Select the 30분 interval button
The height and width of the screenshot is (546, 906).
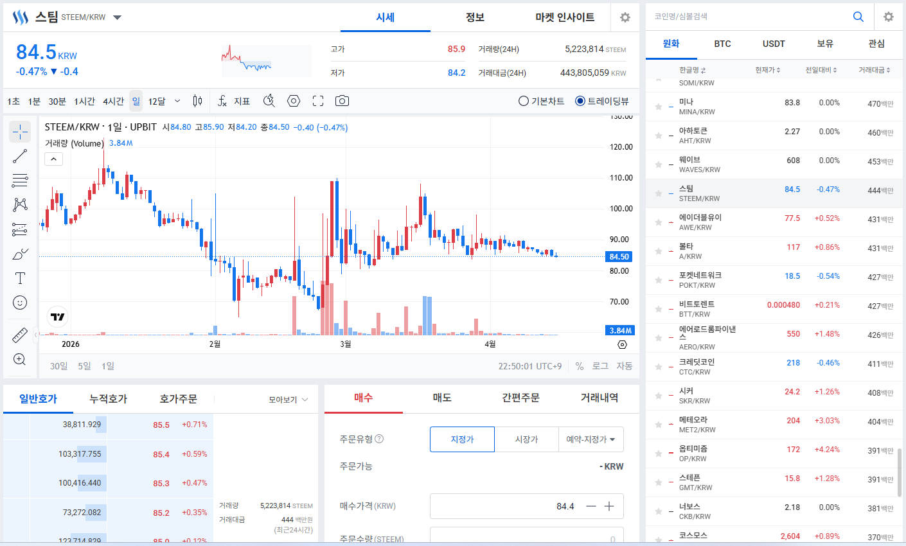pos(57,101)
